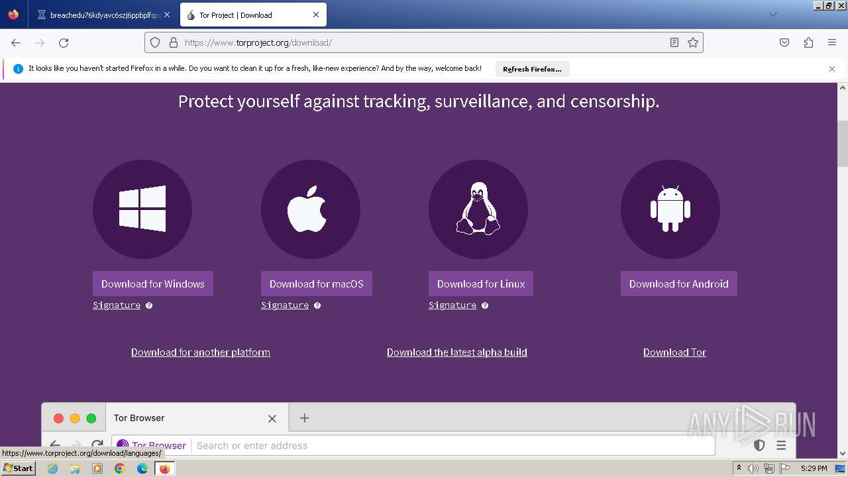Click the Linux penguin circle icon
Image resolution: width=848 pixels, height=477 pixels.
tap(478, 209)
